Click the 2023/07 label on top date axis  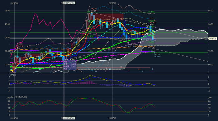(x=112, y=3)
